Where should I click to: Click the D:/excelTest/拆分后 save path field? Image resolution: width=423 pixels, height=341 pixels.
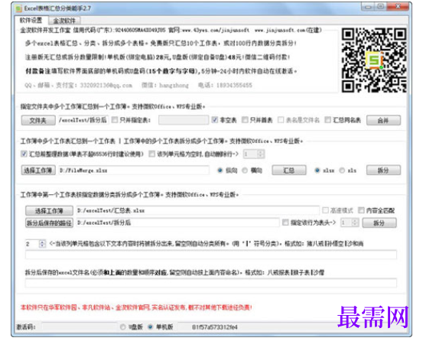pos(177,222)
